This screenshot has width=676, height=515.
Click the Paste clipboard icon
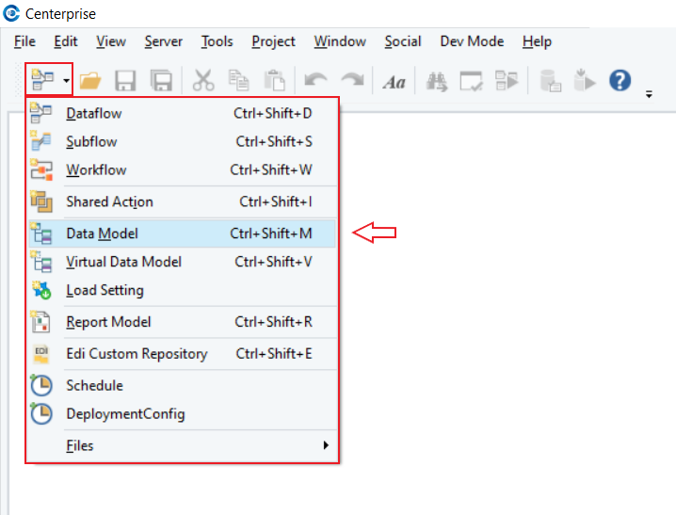[x=275, y=81]
